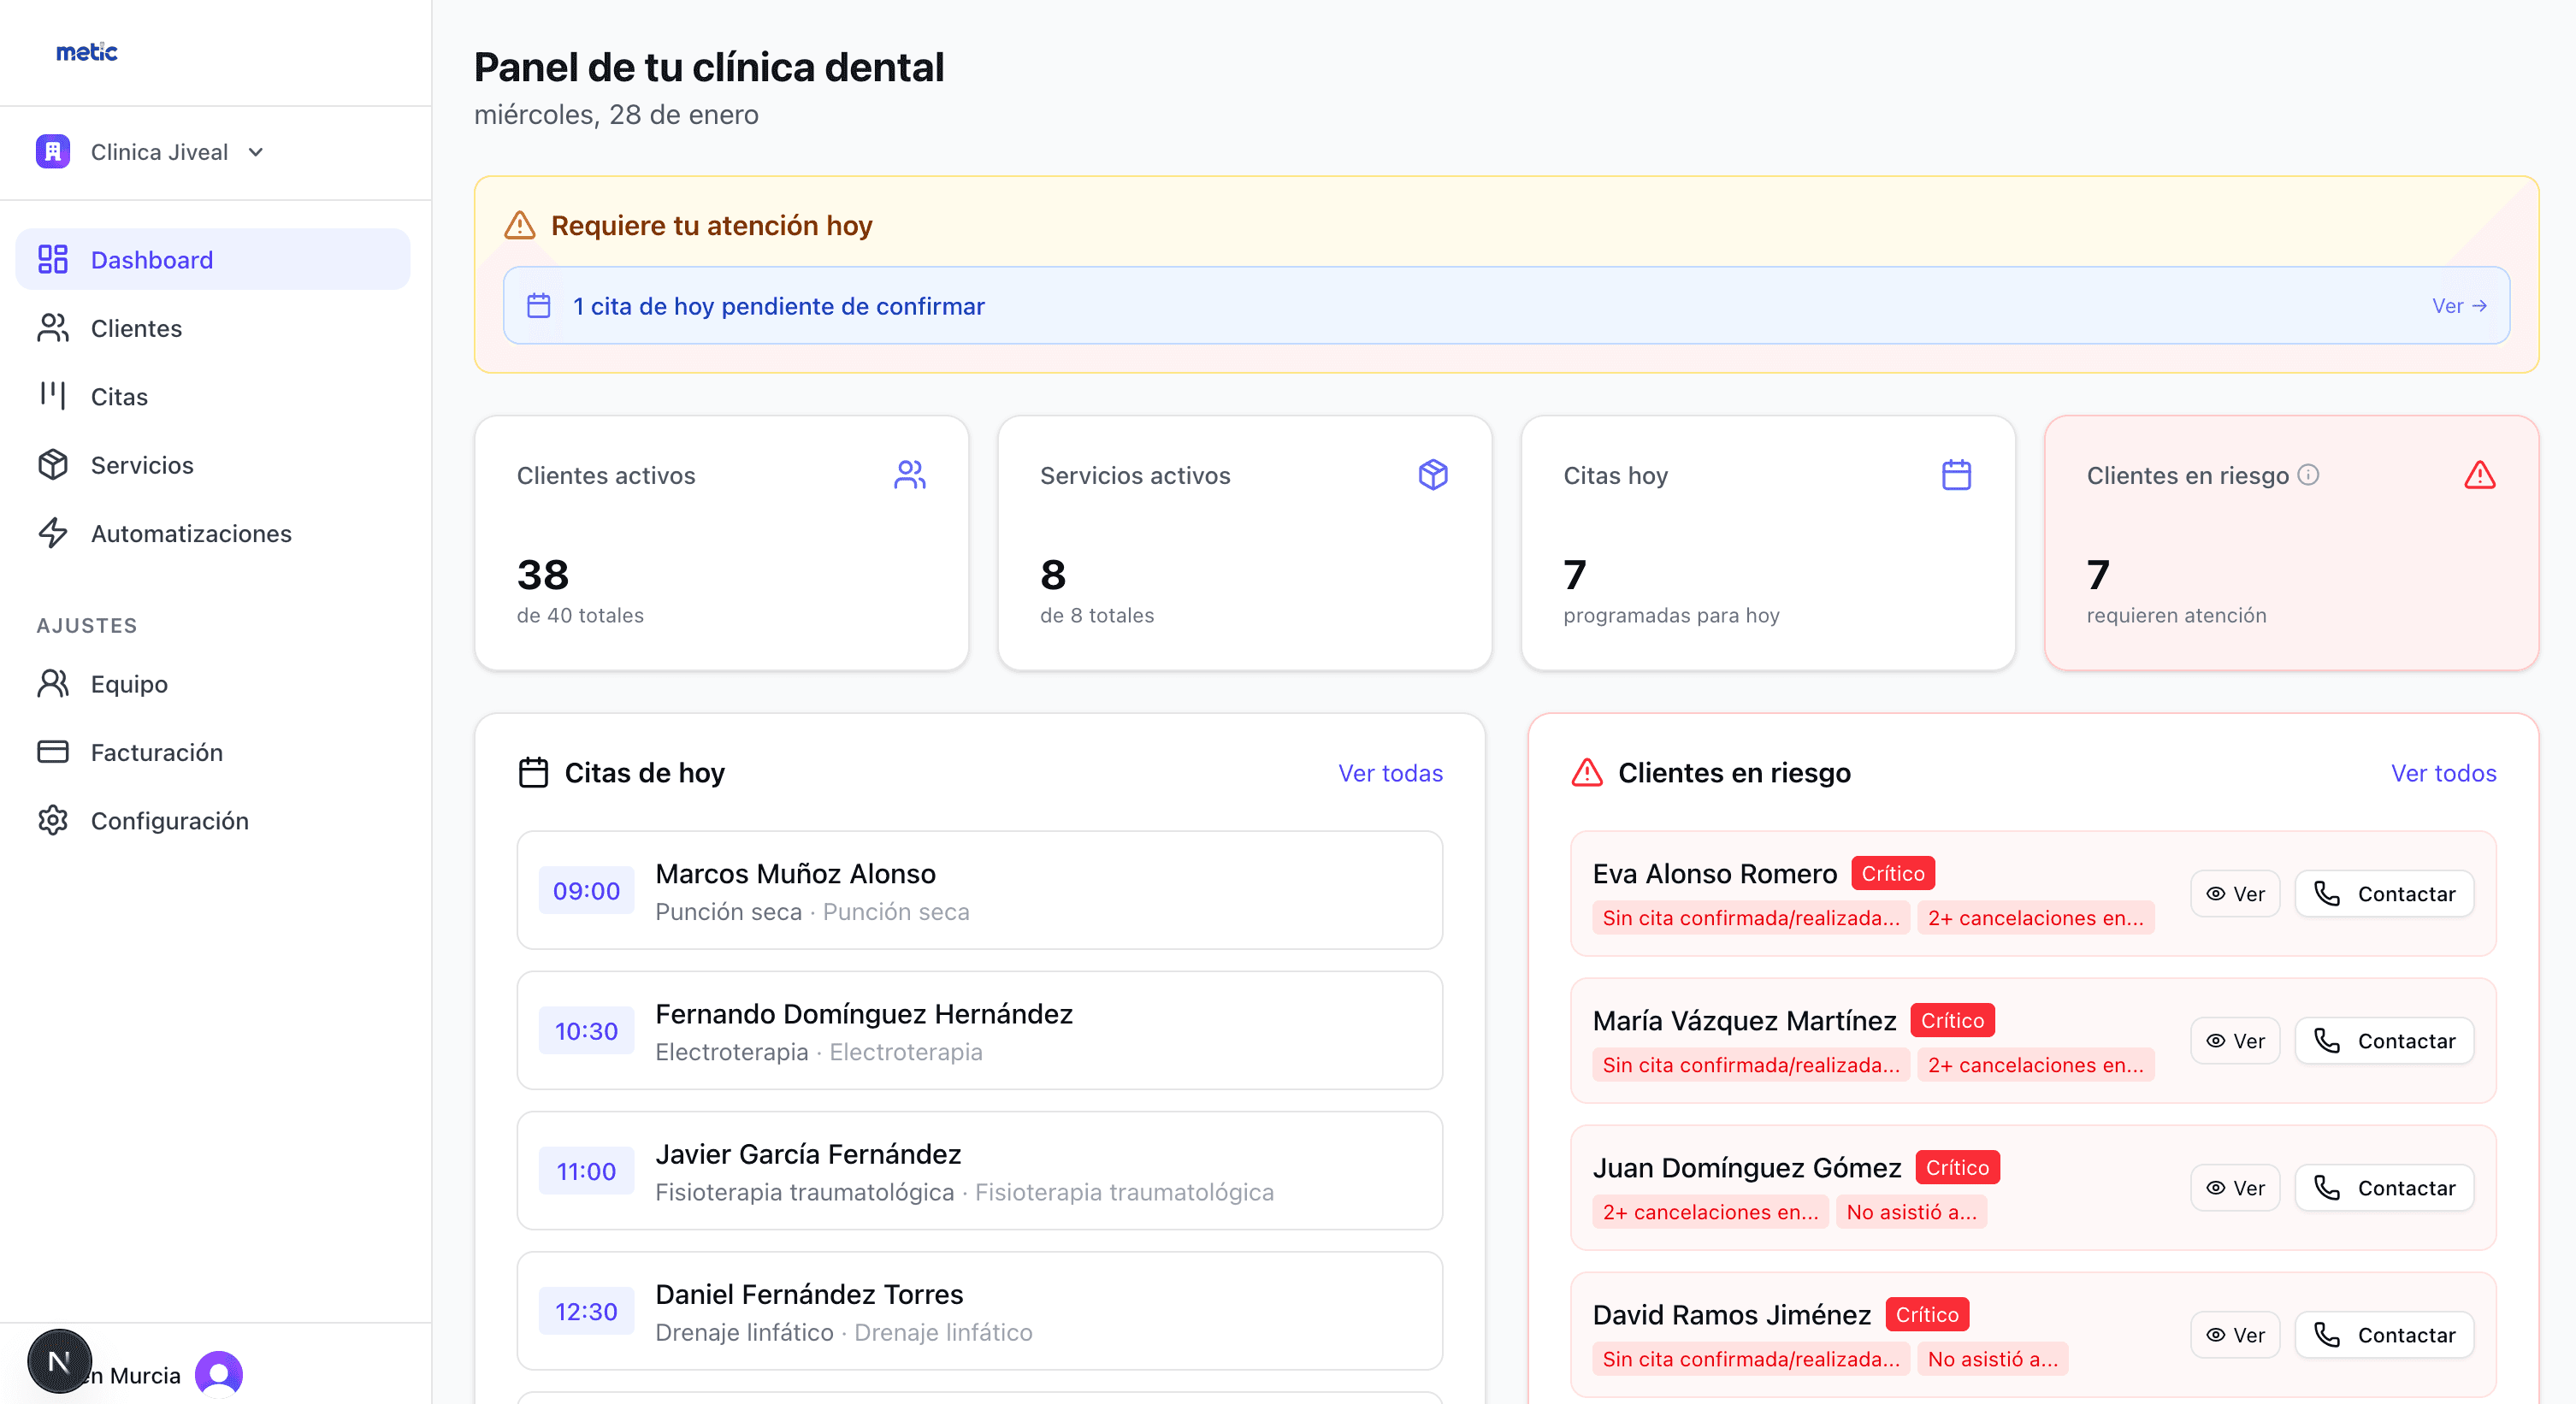Click the Equipo people icon
Screen dimensions: 2576x1404
coord(53,684)
